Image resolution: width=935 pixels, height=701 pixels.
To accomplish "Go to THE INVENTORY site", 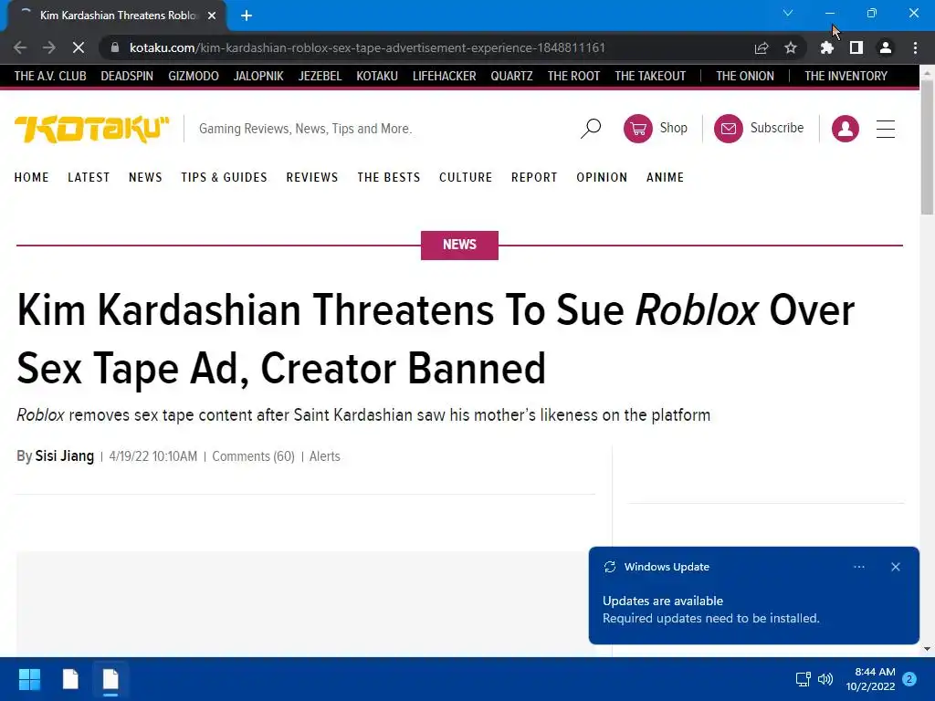I will pos(846,77).
